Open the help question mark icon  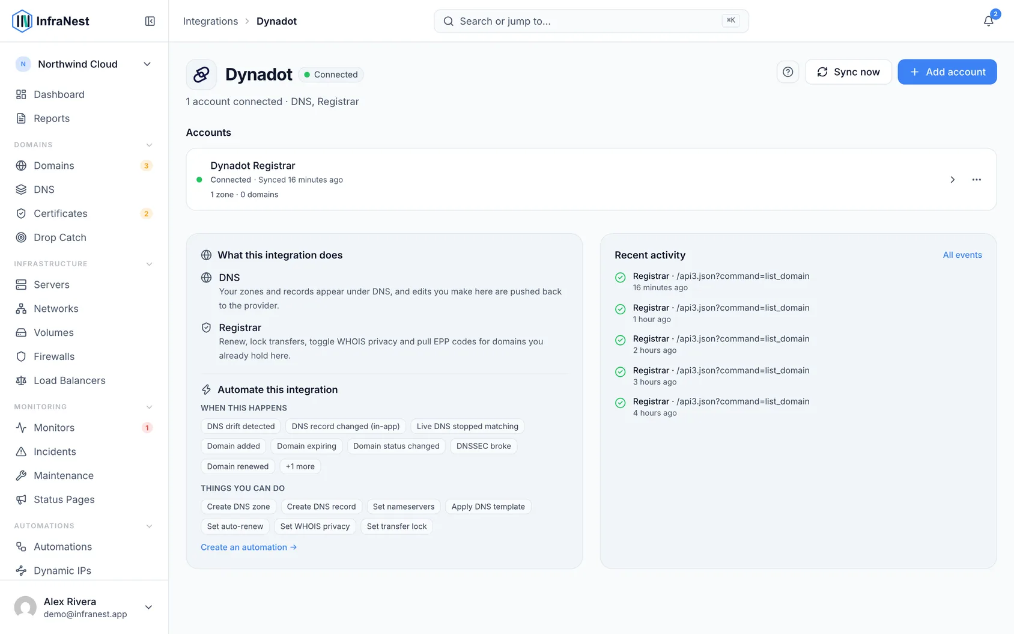coord(788,72)
